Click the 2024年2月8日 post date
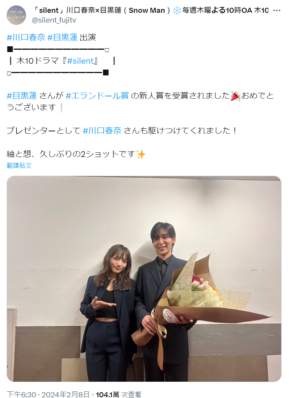This screenshot has width=289, height=398. coord(66,394)
